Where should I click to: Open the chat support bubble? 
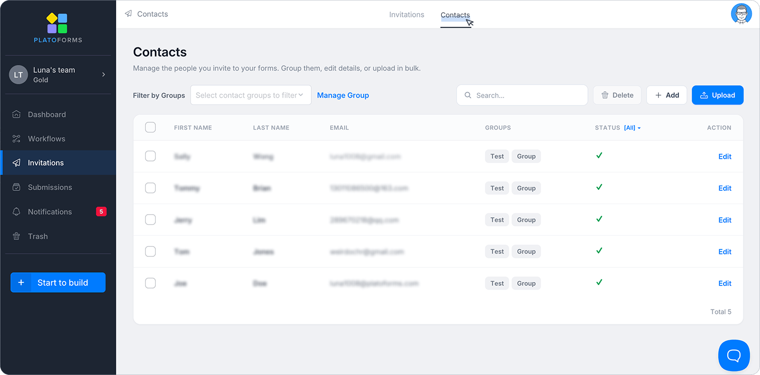(734, 355)
